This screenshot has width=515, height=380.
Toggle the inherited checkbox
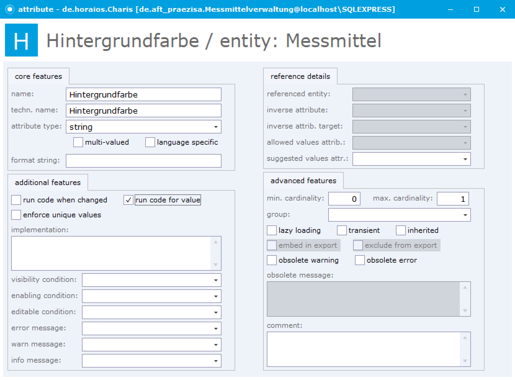[x=401, y=230]
